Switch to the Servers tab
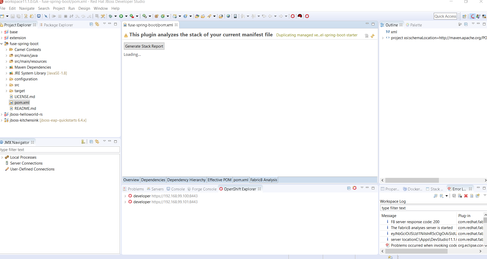Viewport: 487px width, 259px height. pos(155,189)
